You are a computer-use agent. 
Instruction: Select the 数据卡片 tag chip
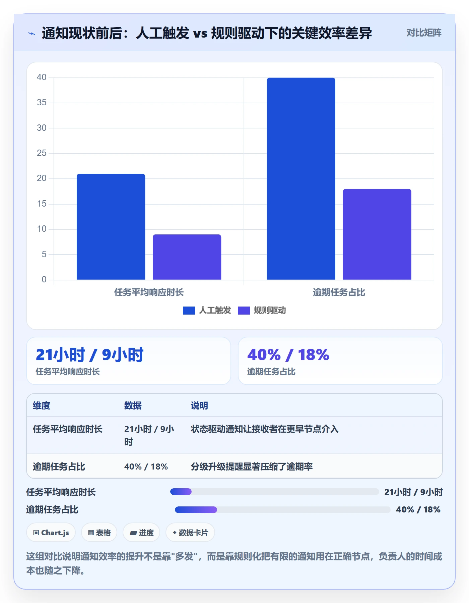pos(190,533)
